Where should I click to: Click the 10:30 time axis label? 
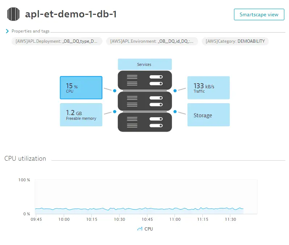120,219
